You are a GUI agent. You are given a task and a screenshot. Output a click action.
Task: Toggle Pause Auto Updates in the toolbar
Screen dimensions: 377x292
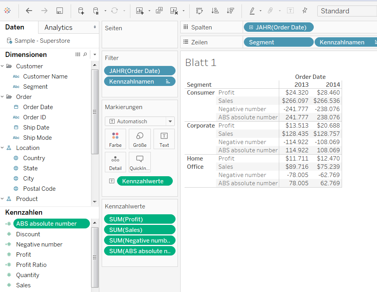[96, 11]
